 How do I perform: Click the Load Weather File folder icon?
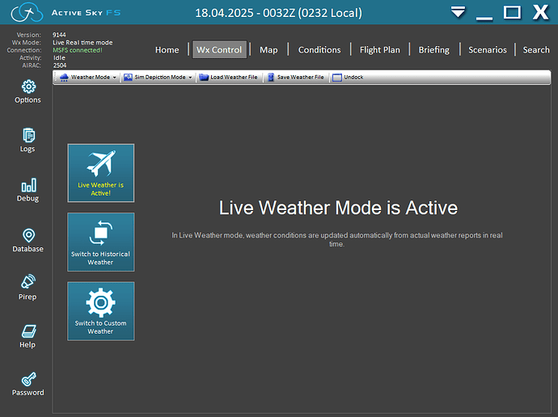(204, 78)
